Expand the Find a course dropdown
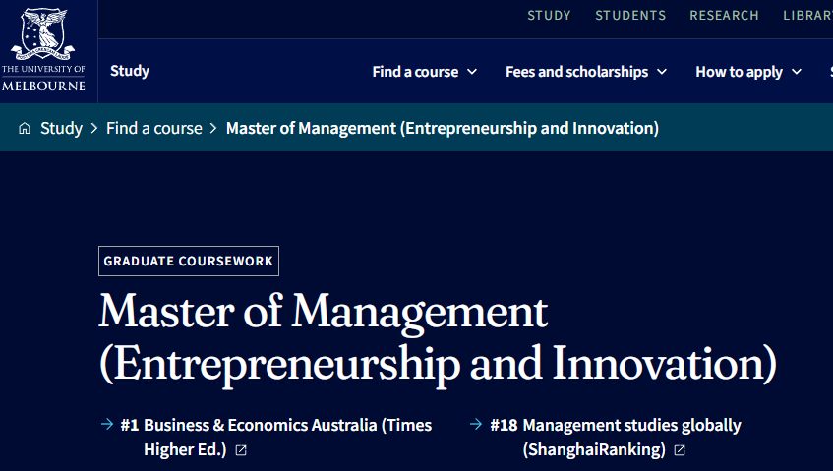The image size is (833, 471). pyautogui.click(x=424, y=72)
